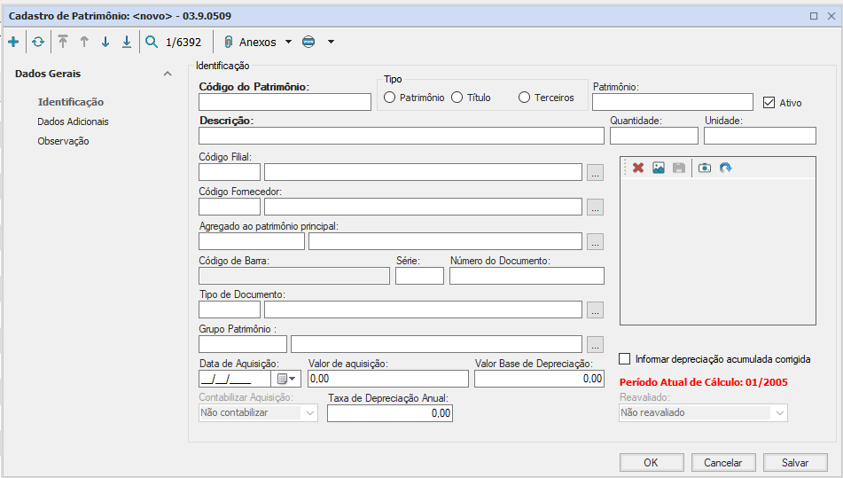This screenshot has height=478, width=843.
Task: Click into the Descrição text field
Action: click(401, 136)
